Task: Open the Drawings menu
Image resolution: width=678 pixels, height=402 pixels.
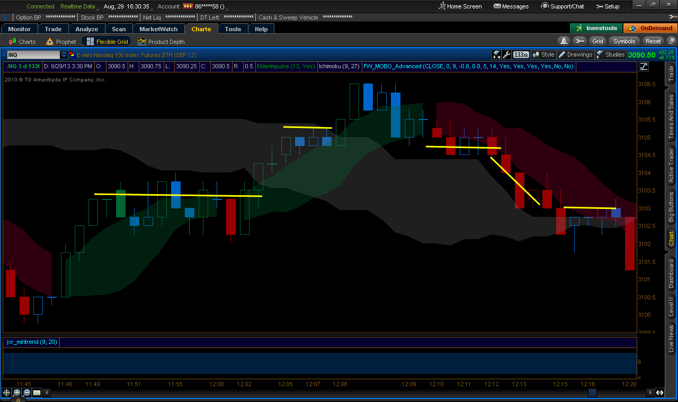Action: pos(575,54)
